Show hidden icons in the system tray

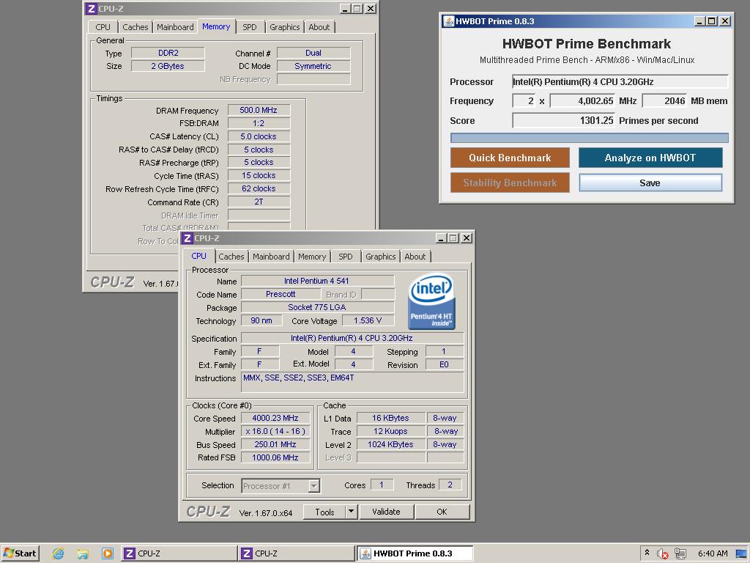tap(647, 553)
